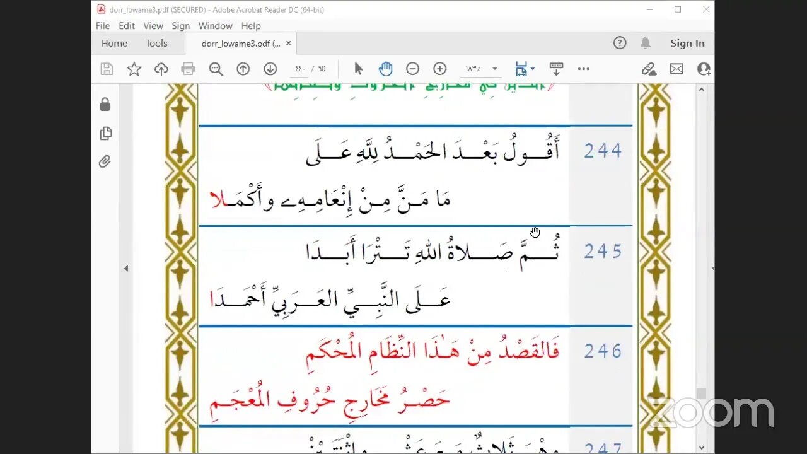Open the security lock panel
Image resolution: width=807 pixels, height=454 pixels.
(x=105, y=105)
